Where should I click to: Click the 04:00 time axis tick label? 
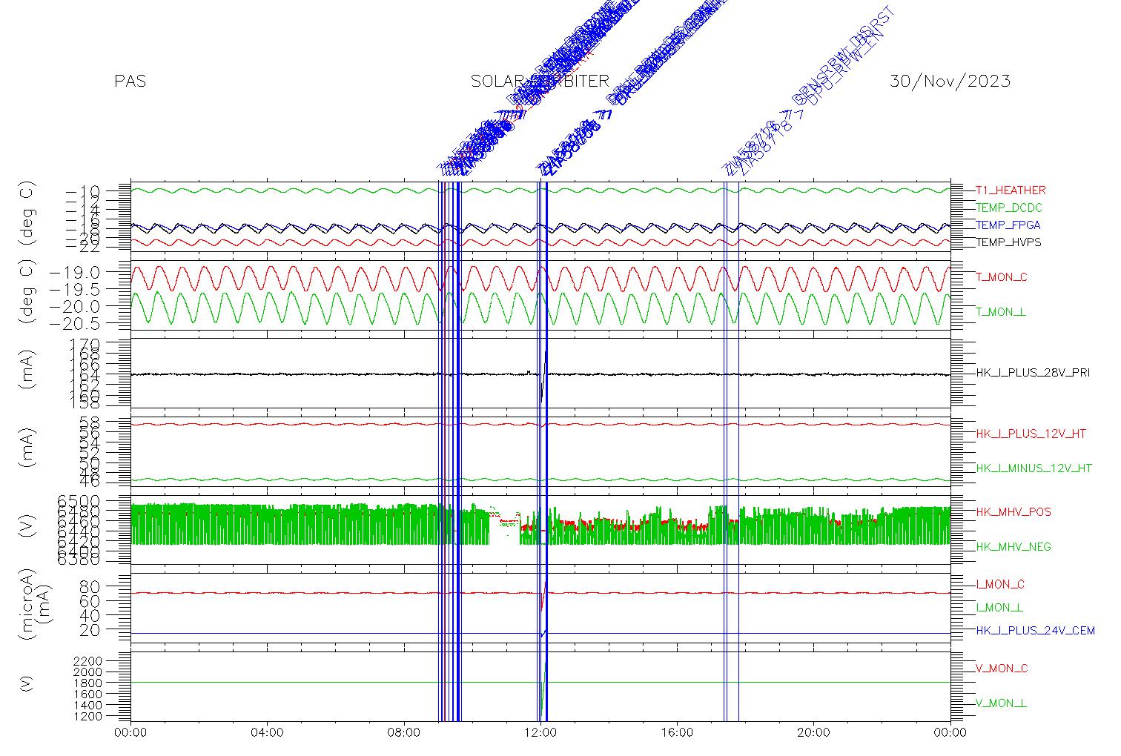(x=268, y=733)
